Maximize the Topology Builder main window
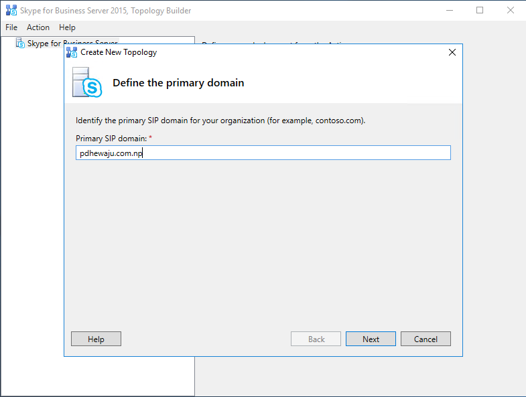This screenshot has height=397, width=526. tap(480, 11)
